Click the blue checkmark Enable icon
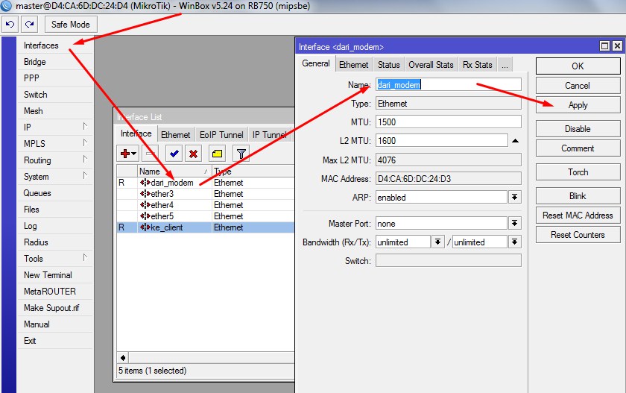 [x=174, y=154]
